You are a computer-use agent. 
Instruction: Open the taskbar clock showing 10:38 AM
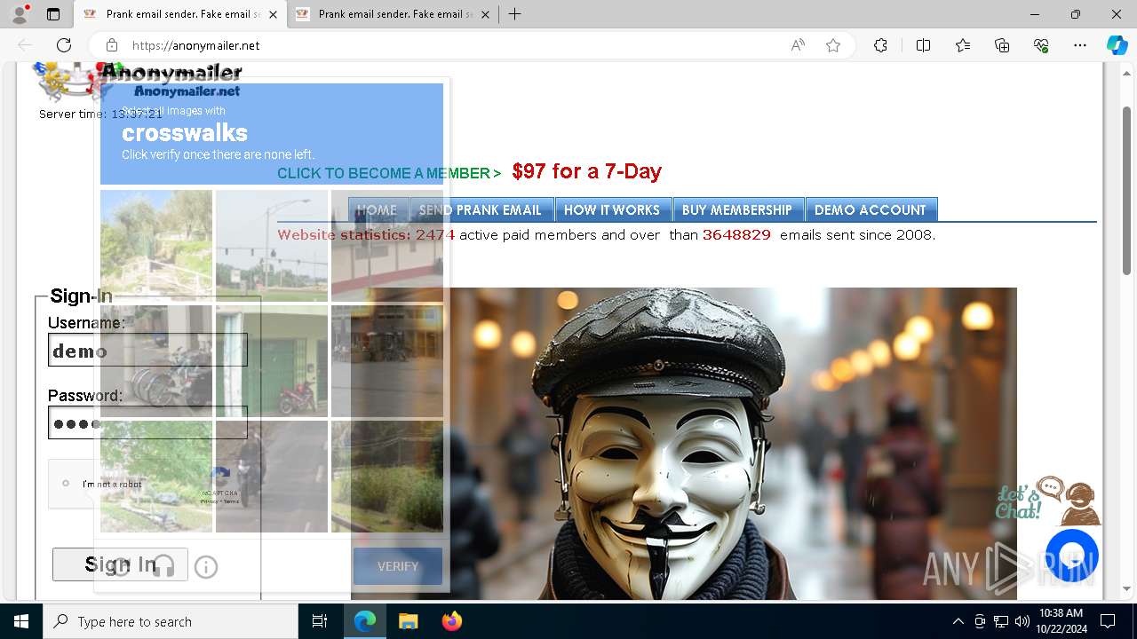click(x=1061, y=621)
